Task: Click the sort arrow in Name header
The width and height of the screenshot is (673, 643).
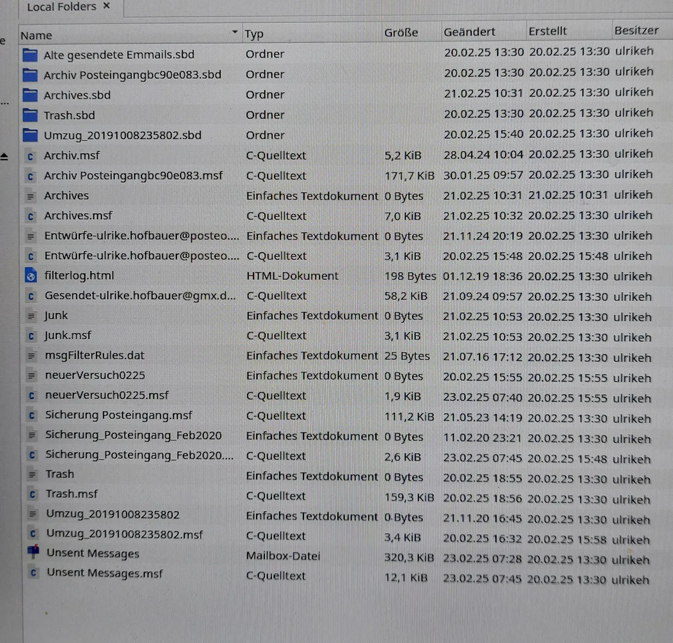Action: [235, 33]
